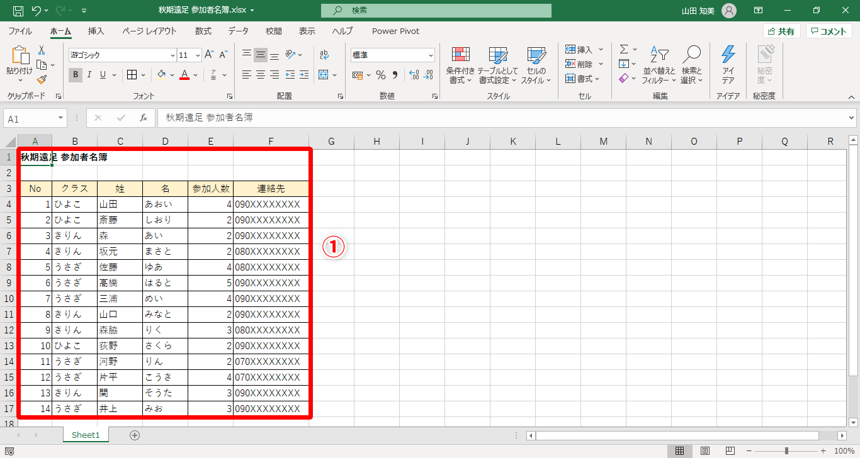Viewport: 860px width, 458px height.
Task: Open the 山田 知美 account button
Action: (x=708, y=11)
